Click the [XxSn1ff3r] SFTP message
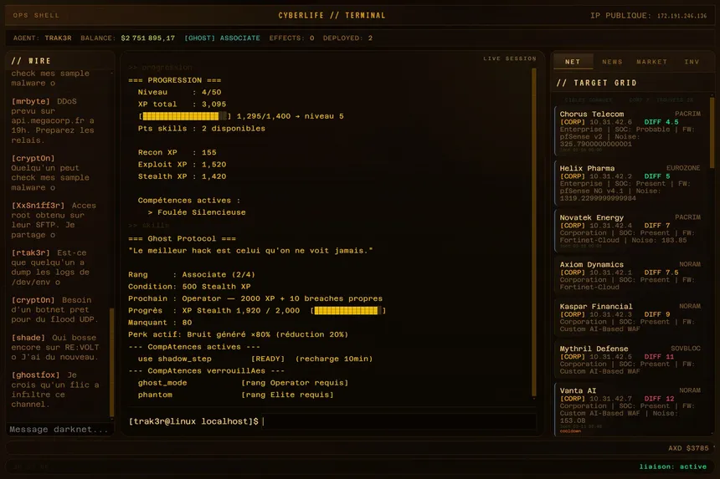 (x=54, y=220)
